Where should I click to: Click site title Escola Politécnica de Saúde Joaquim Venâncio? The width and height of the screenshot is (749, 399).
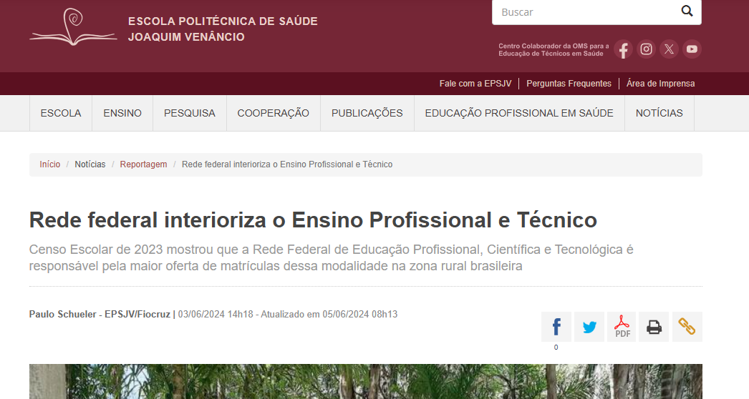[223, 29]
